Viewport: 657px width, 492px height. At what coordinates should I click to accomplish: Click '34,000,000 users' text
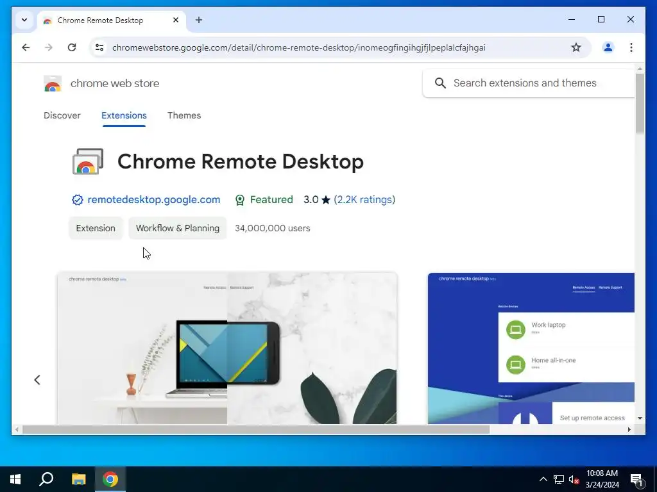tap(272, 229)
